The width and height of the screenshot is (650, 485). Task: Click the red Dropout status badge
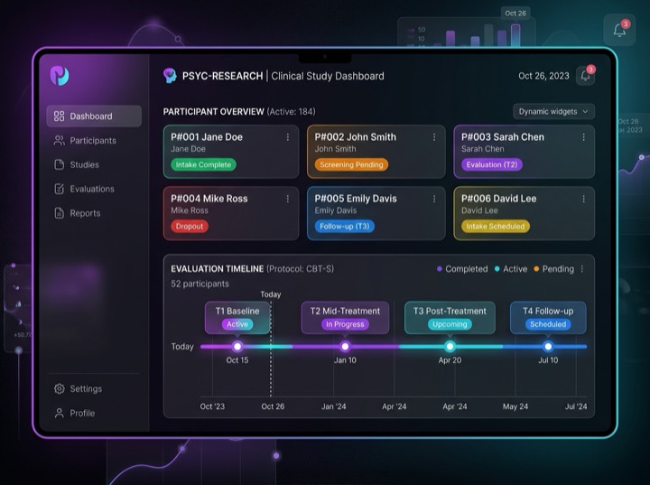click(x=190, y=226)
